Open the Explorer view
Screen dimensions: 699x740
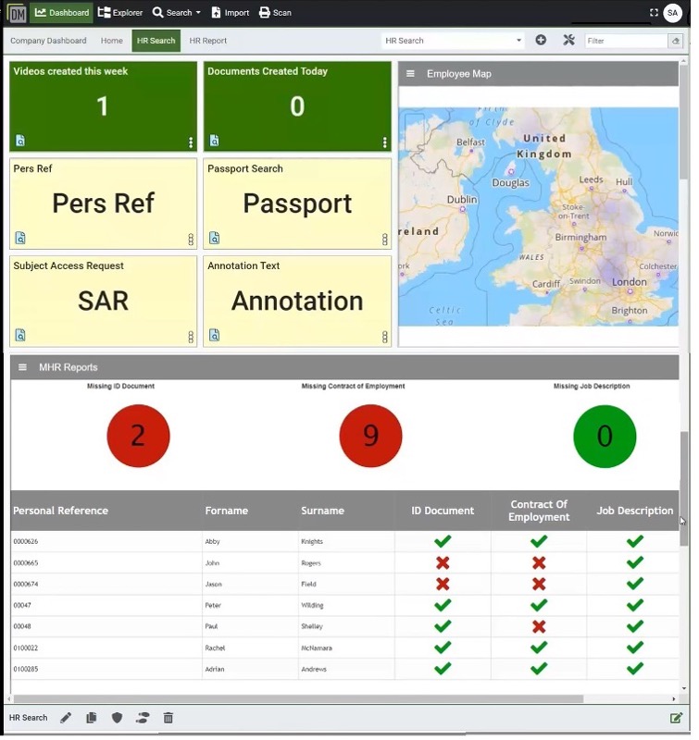[x=120, y=13]
